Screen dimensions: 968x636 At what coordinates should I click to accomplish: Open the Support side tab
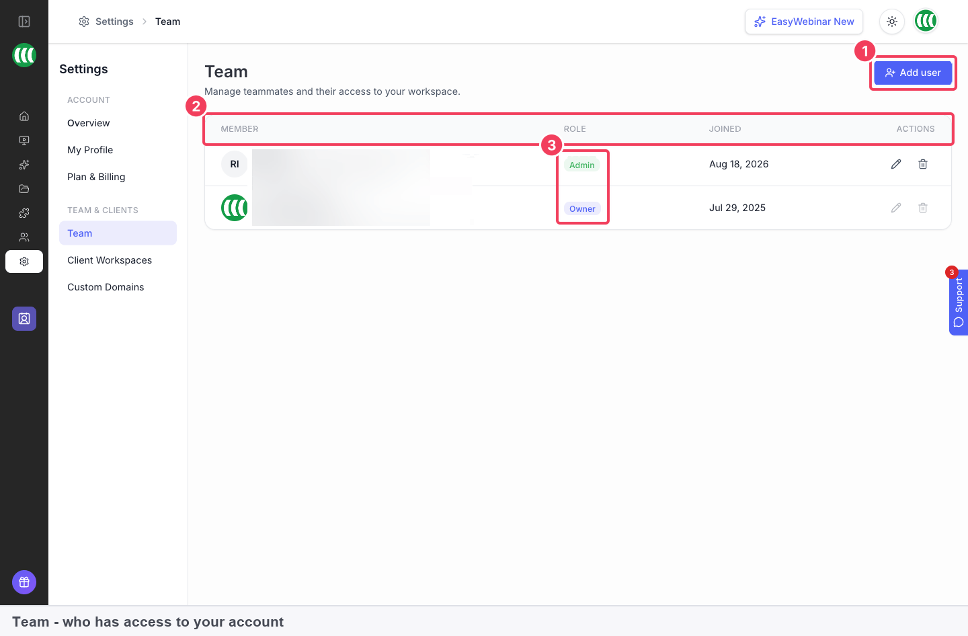(959, 303)
